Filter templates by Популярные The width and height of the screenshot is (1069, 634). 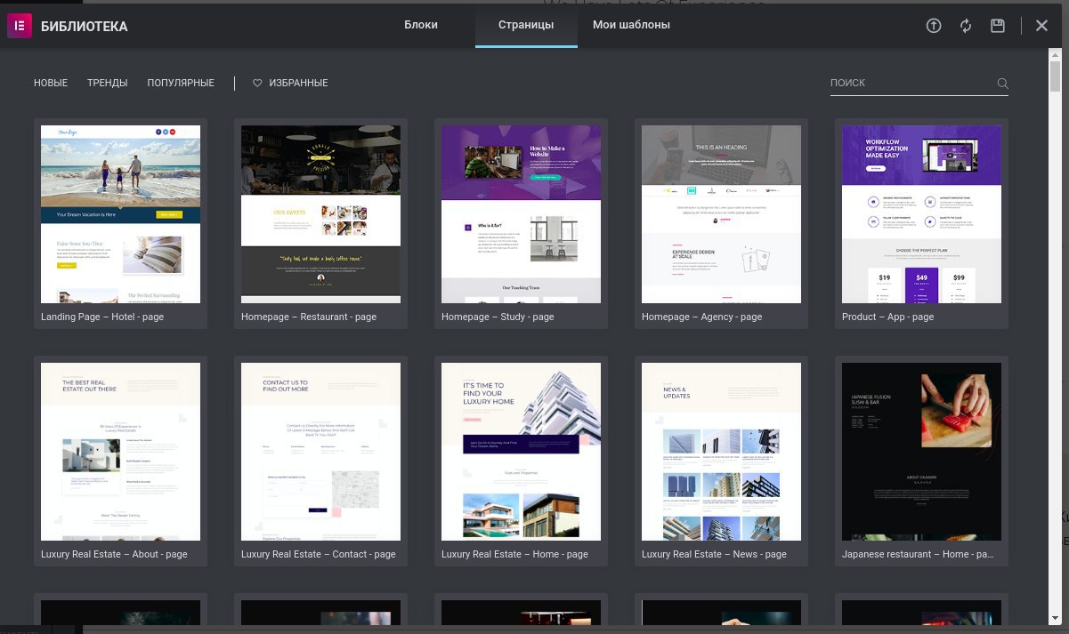tap(181, 83)
